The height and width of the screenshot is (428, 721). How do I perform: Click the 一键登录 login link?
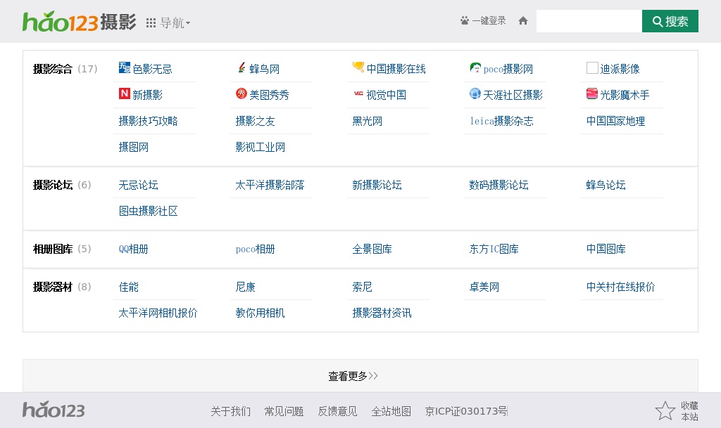483,21
